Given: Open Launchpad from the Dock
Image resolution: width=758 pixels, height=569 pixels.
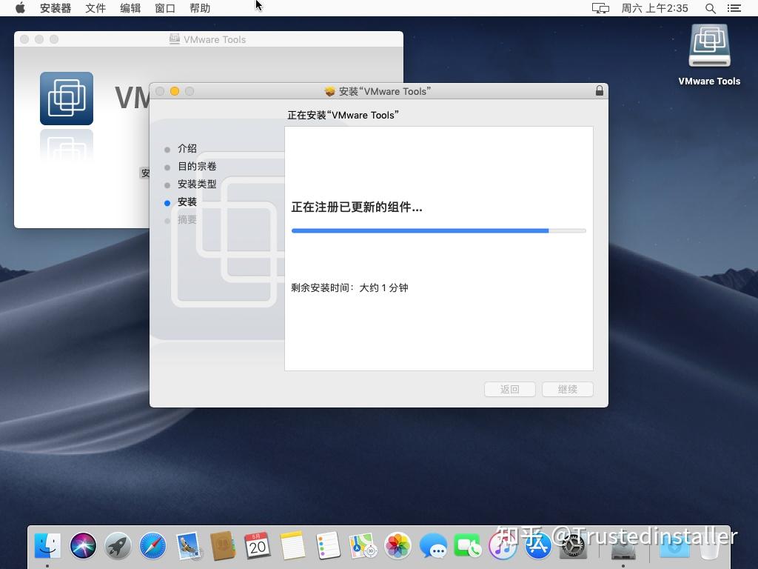Looking at the screenshot, I should 118,545.
